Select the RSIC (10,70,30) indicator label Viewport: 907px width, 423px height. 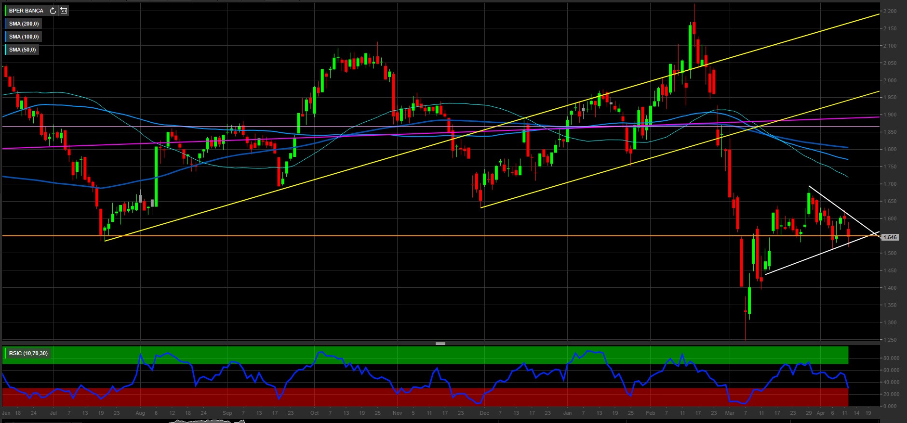coord(28,353)
